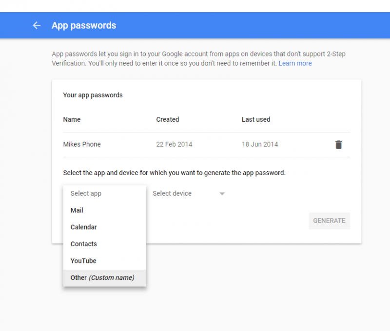
Task: Select Contacts from the app list
Action: point(83,244)
